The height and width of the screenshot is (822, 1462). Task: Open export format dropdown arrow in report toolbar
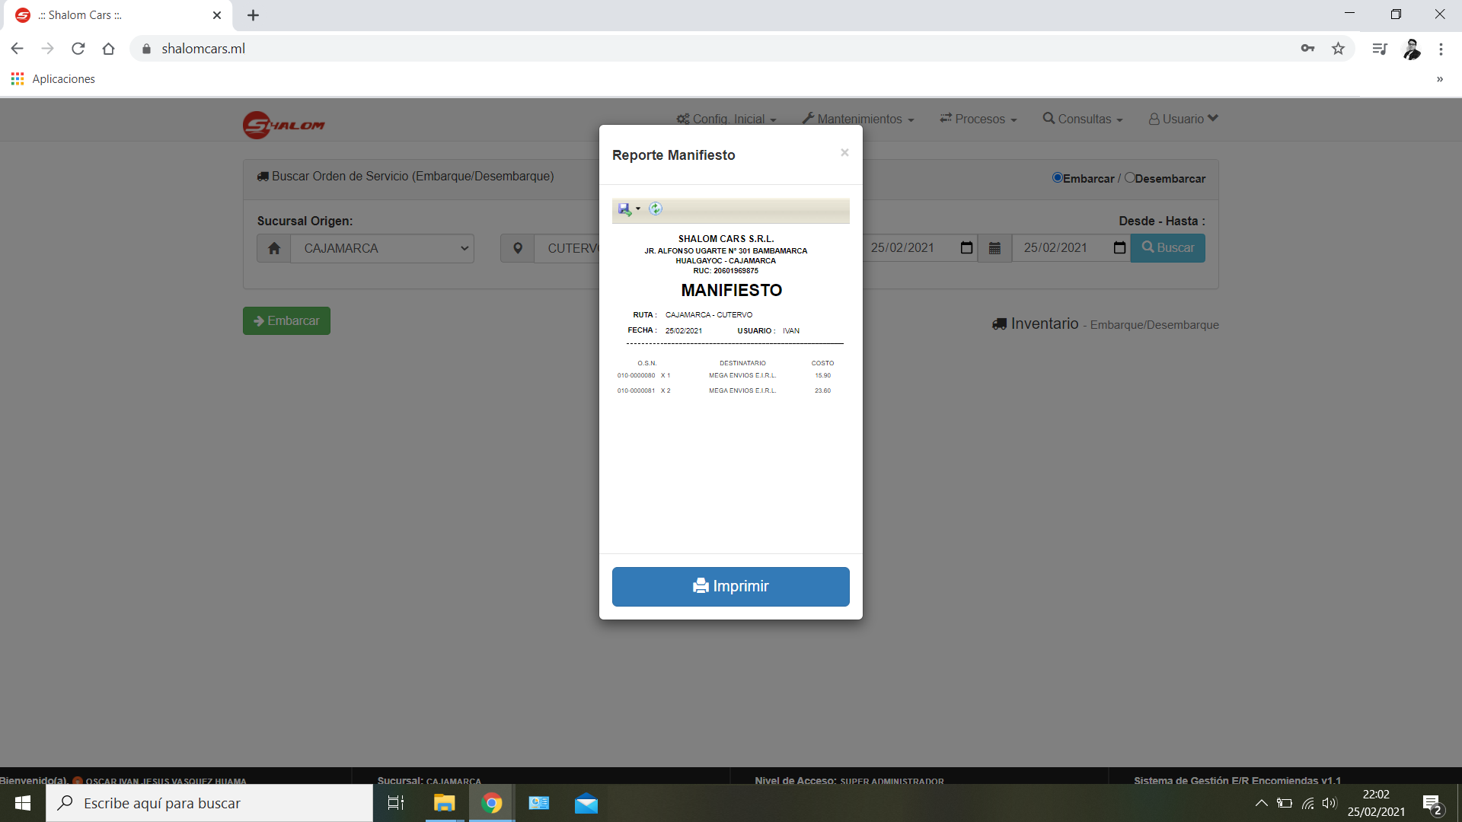(638, 209)
